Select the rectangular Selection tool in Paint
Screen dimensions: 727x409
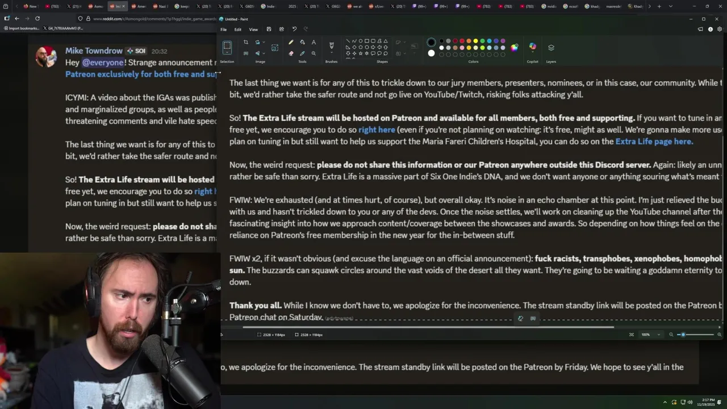(x=227, y=45)
